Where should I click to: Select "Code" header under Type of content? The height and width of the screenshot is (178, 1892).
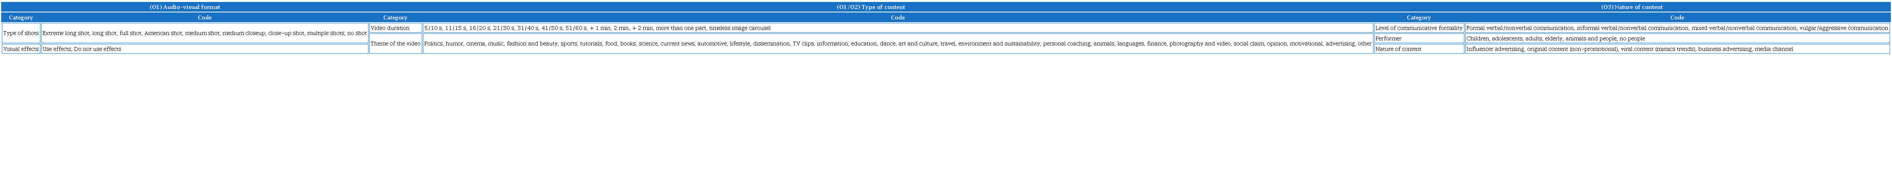(x=898, y=17)
